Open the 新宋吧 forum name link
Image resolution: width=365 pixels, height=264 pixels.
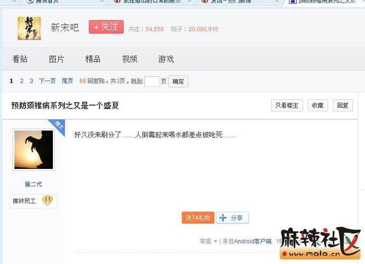65,28
